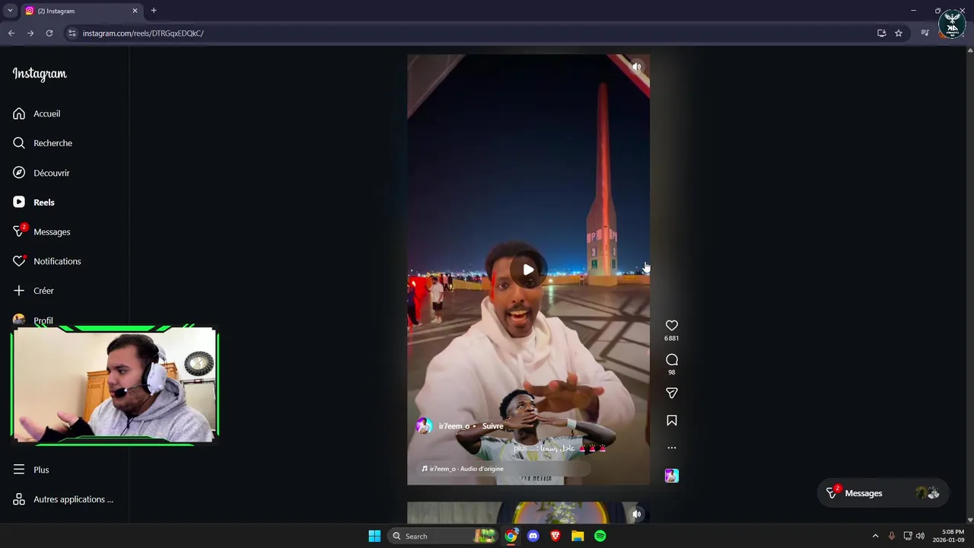Open a new browser tab

click(x=154, y=11)
